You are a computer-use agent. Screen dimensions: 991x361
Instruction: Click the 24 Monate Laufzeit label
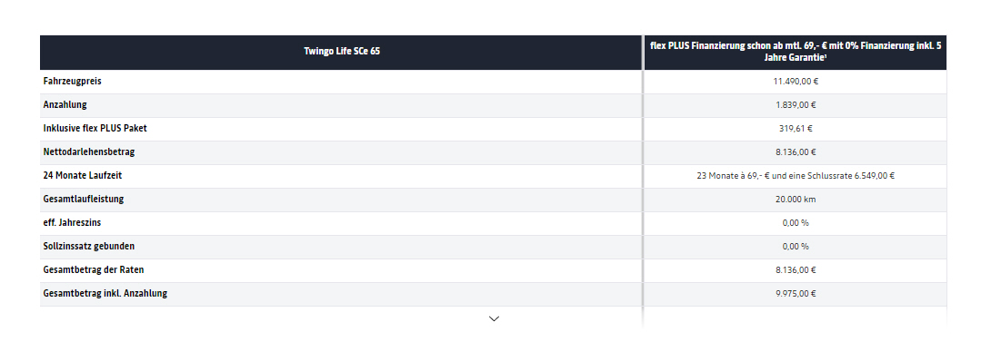(x=84, y=175)
